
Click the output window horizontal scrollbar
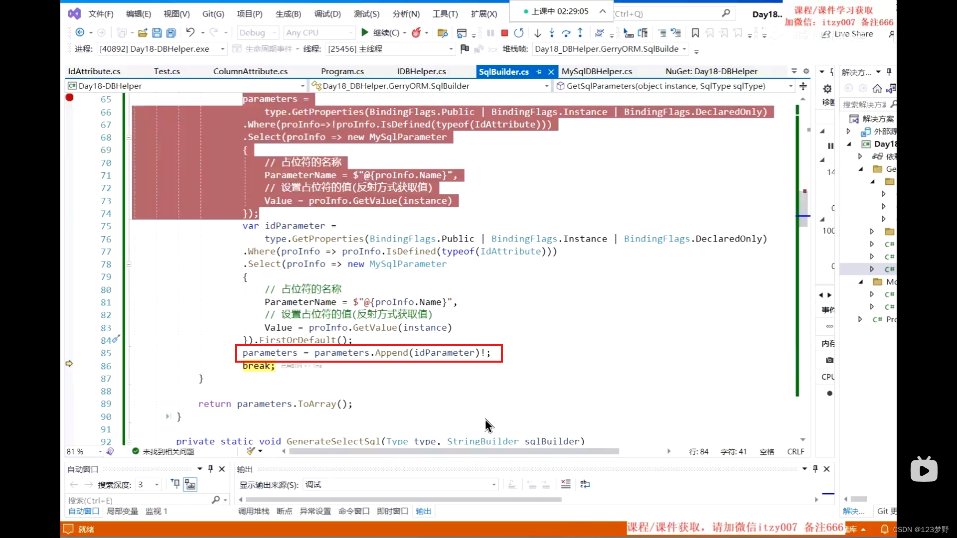point(404,500)
